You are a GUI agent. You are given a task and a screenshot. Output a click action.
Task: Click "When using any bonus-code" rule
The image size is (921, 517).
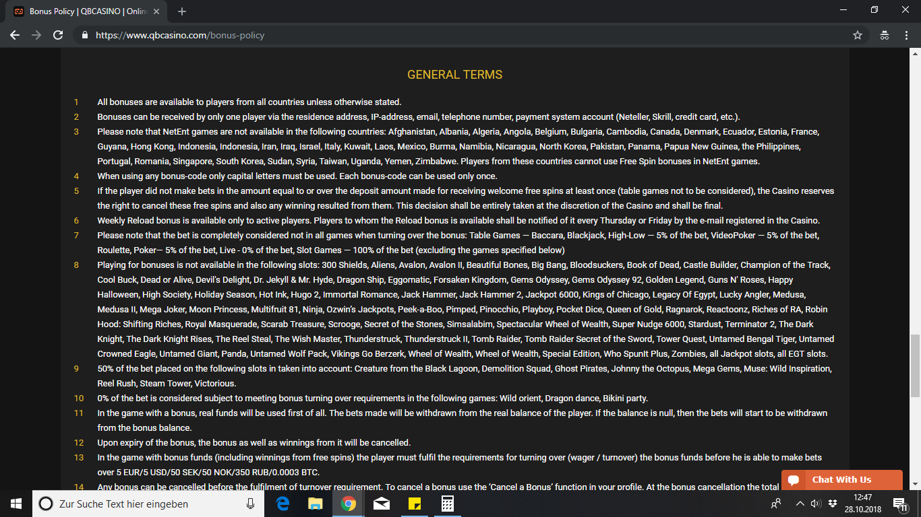(x=297, y=176)
